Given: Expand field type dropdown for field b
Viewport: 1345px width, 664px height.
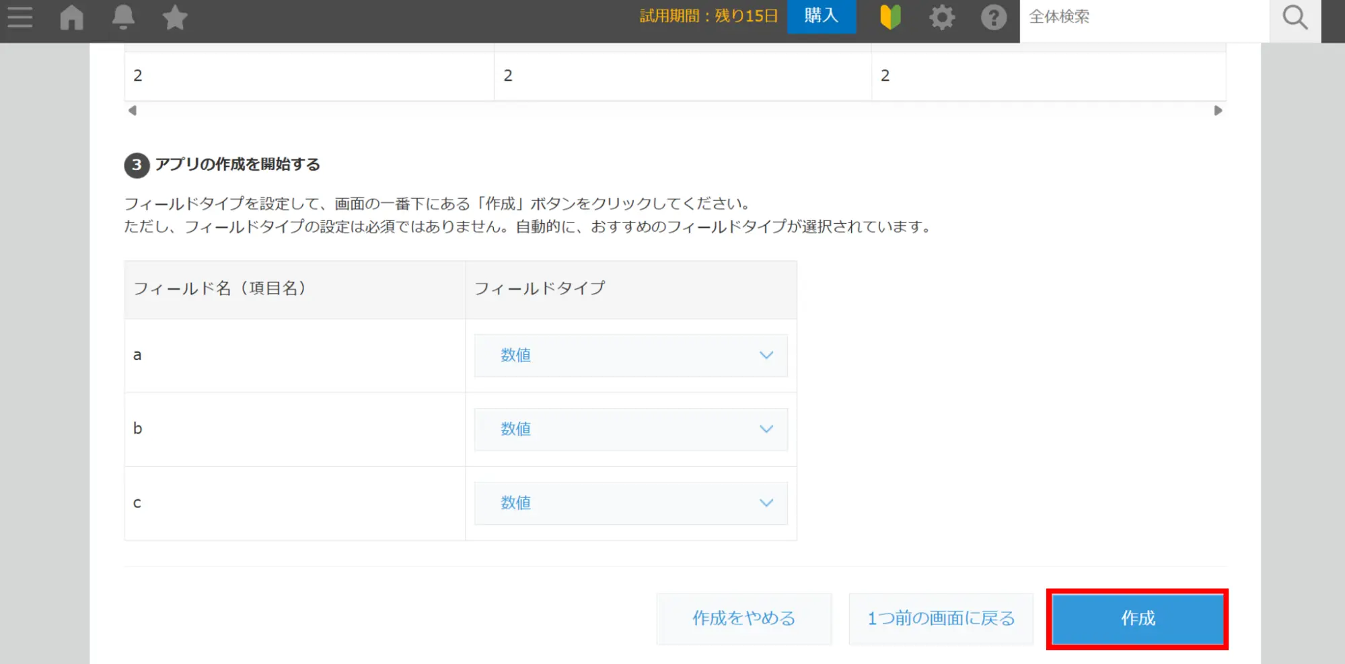Looking at the screenshot, I should 630,429.
